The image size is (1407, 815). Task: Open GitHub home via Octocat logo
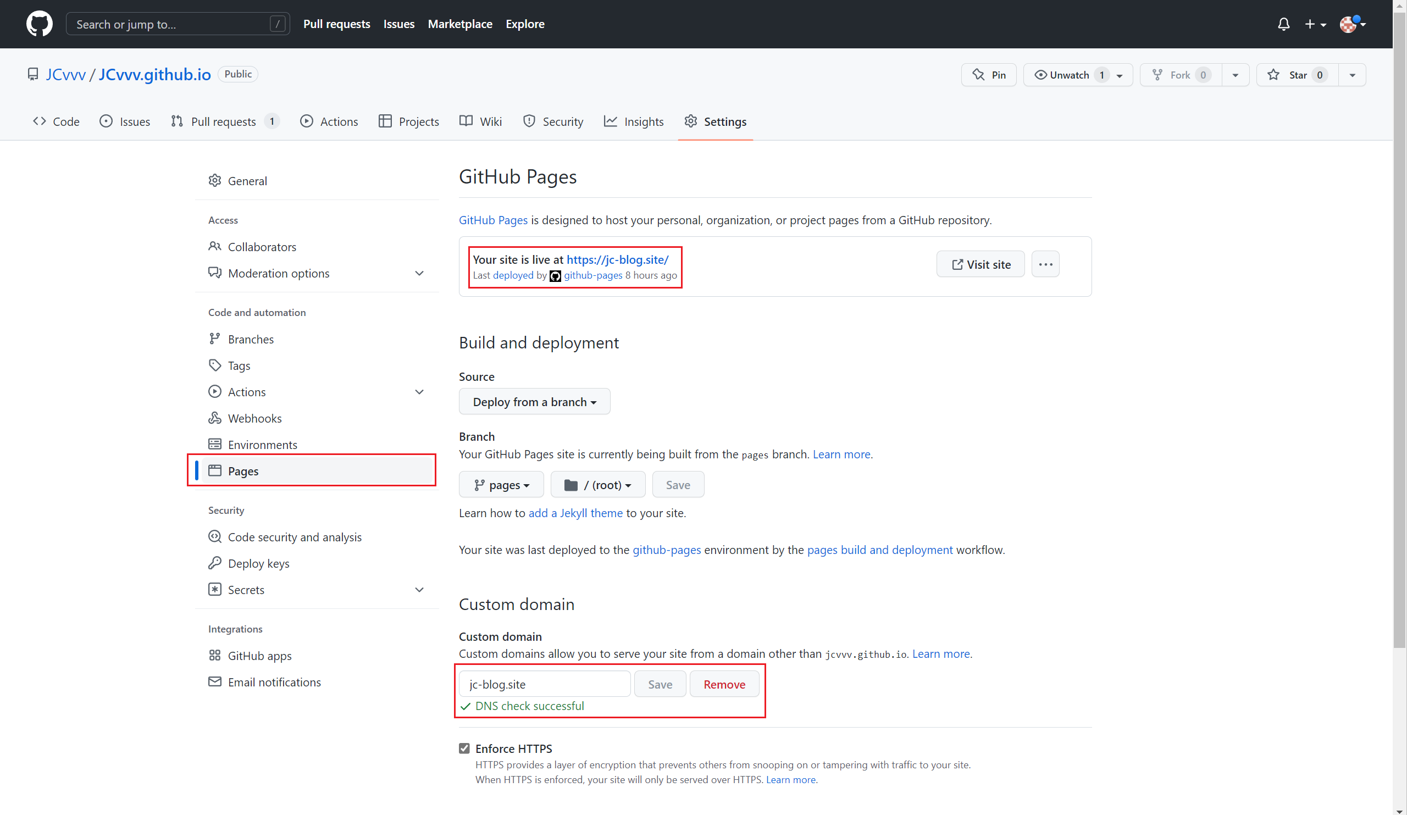pyautogui.click(x=39, y=24)
